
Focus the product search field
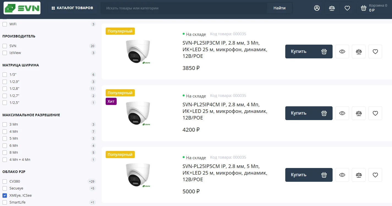tap(184, 8)
